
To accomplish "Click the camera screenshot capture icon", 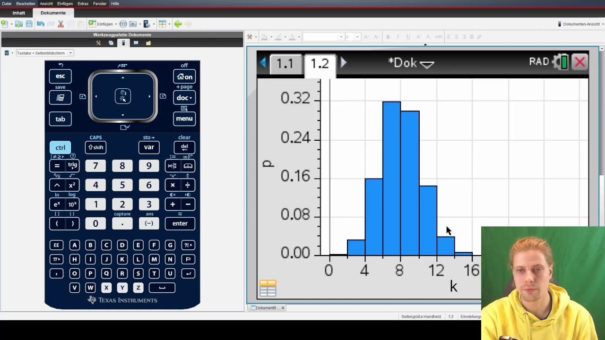I will pyautogui.click(x=133, y=24).
